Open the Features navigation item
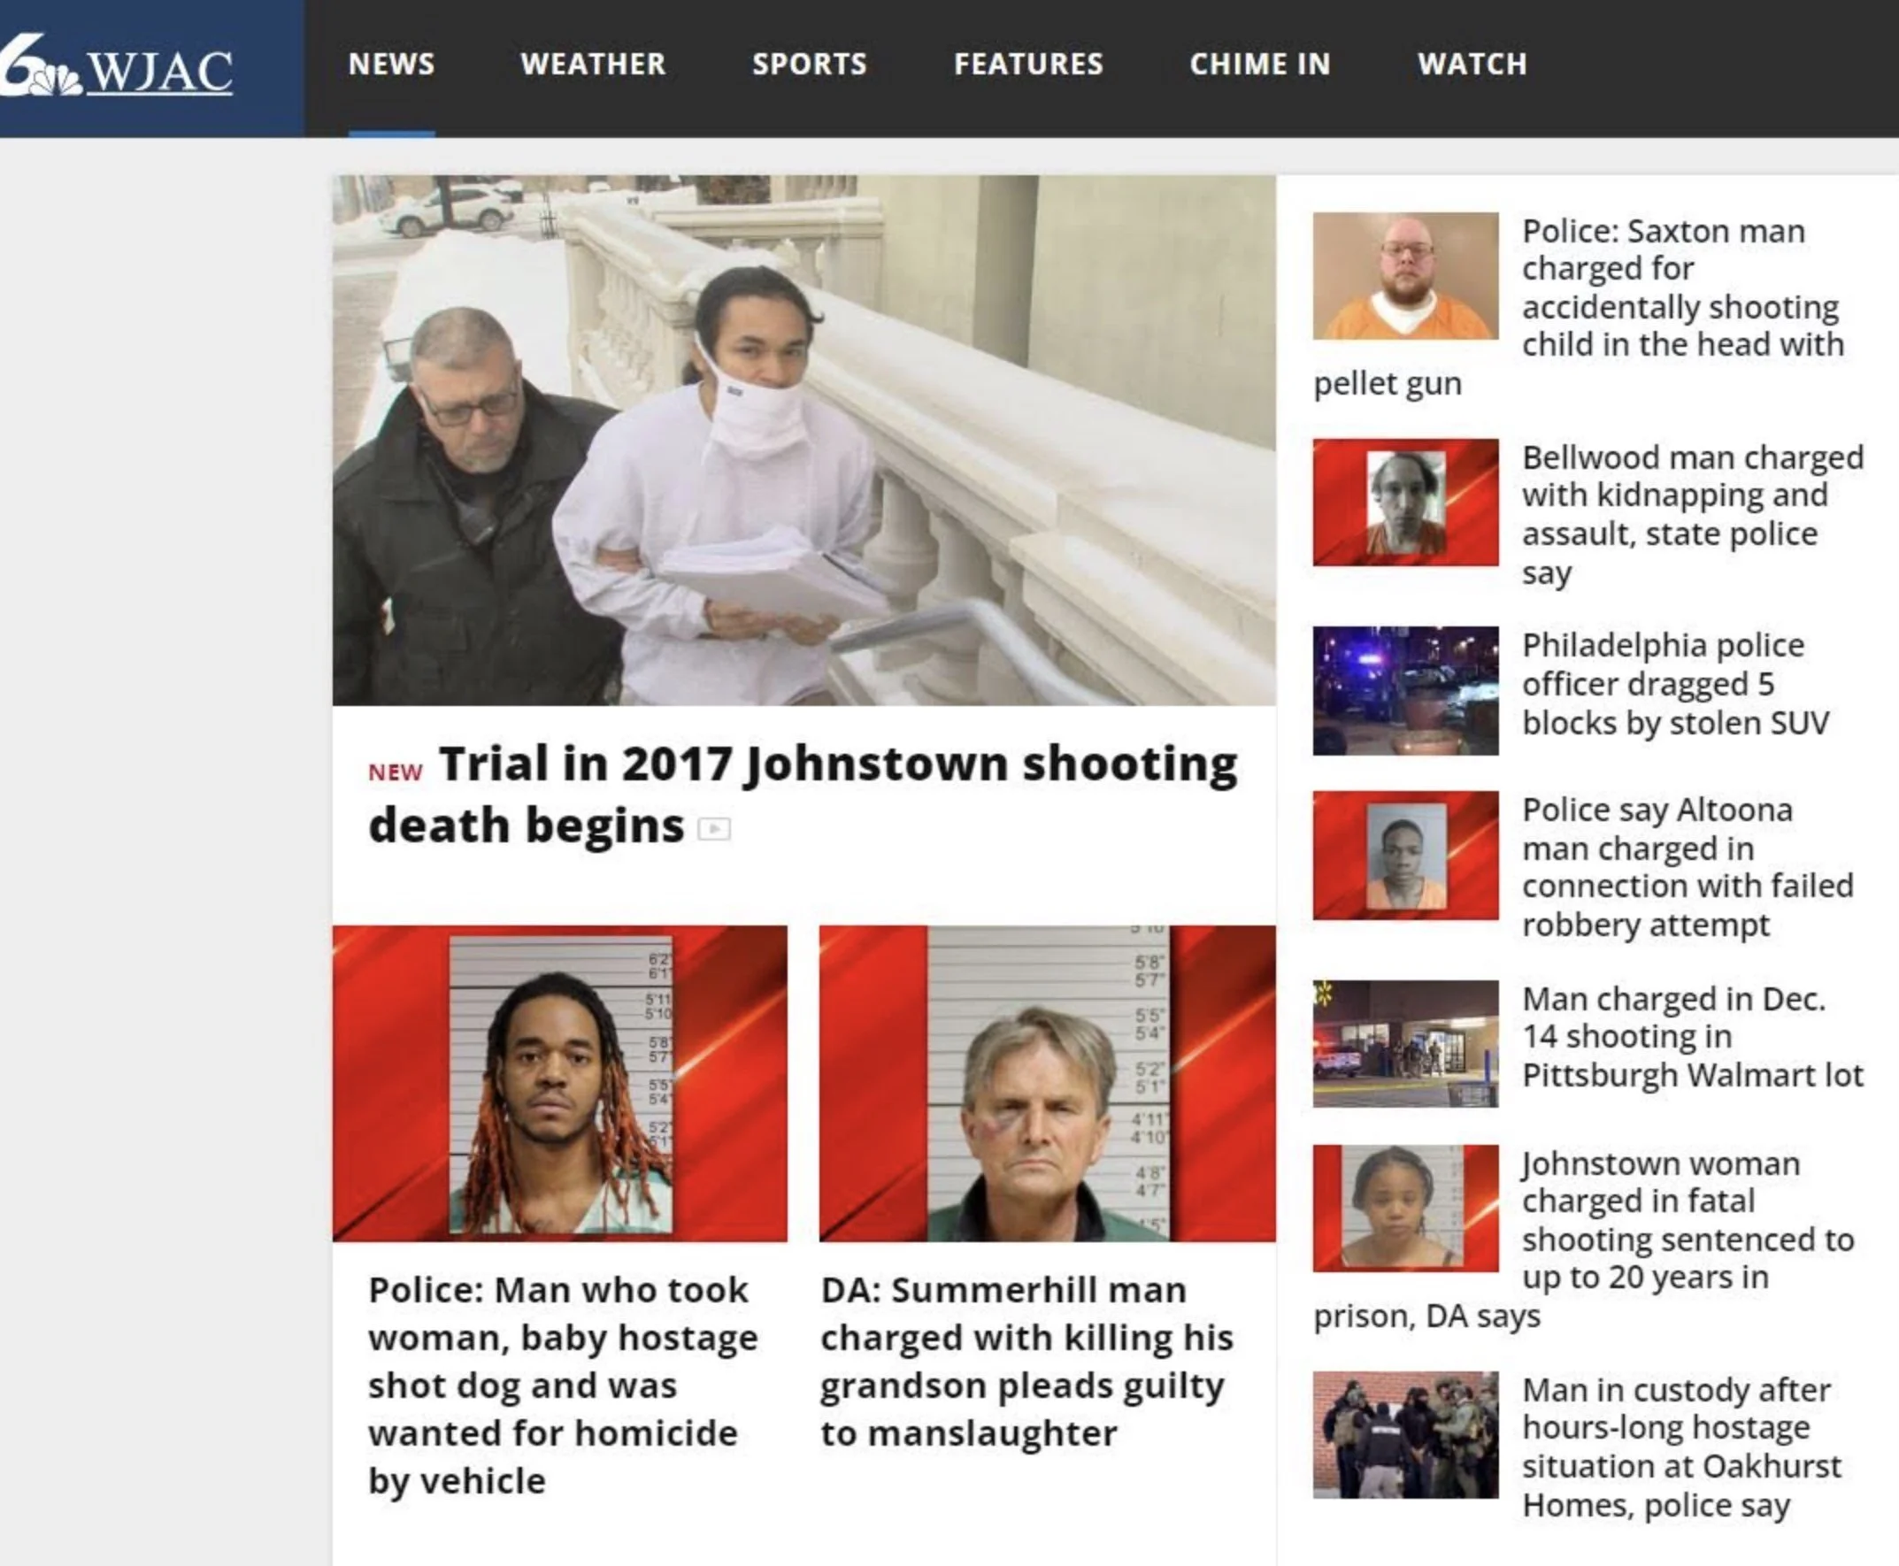Screen dimensions: 1899x1566 (x=1028, y=64)
